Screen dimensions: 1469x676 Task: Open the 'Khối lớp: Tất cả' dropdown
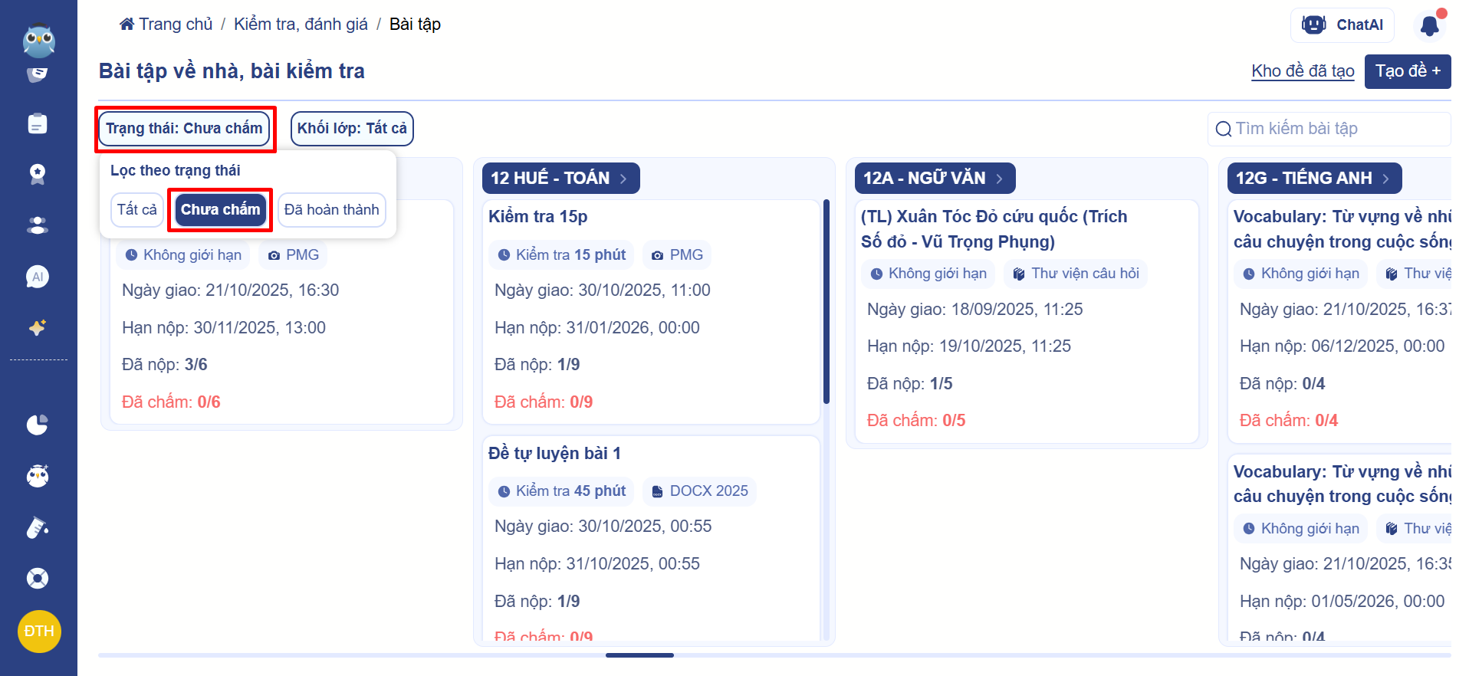coord(352,129)
